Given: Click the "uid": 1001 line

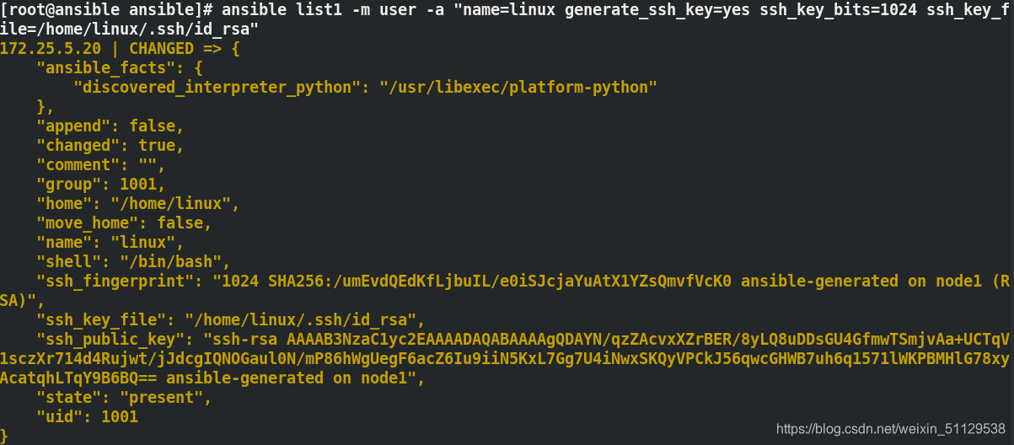Looking at the screenshot, I should click(x=87, y=417).
